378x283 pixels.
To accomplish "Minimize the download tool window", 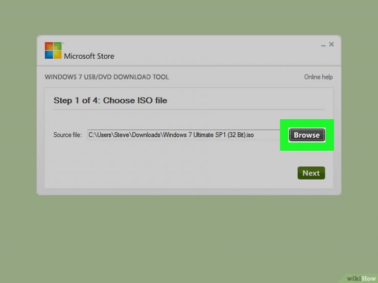I will pyautogui.click(x=323, y=45).
